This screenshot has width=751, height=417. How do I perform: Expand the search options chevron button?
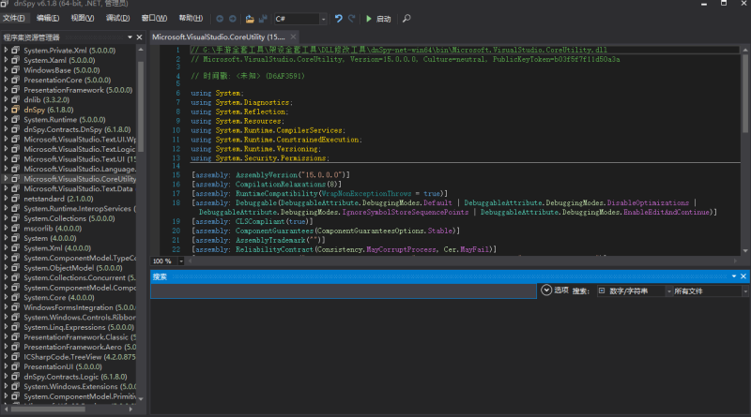tap(546, 290)
